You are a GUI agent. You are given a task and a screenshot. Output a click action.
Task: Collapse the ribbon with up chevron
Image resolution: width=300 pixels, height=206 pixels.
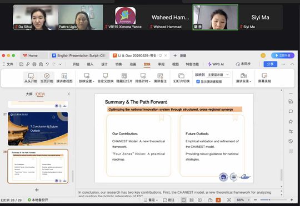(292, 64)
